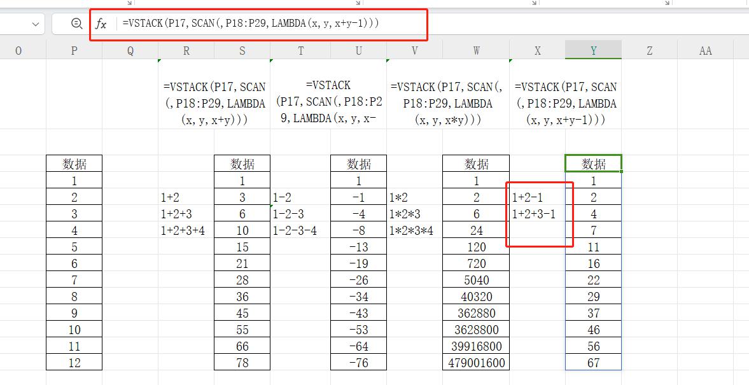Click the cell containing 29
This screenshot has height=385, width=749.
coord(593,297)
